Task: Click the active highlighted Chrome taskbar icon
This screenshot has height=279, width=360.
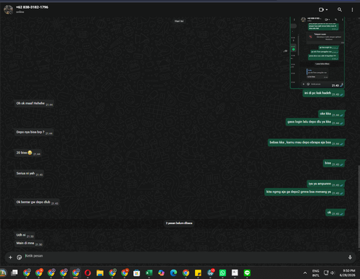Action: tap(76, 273)
